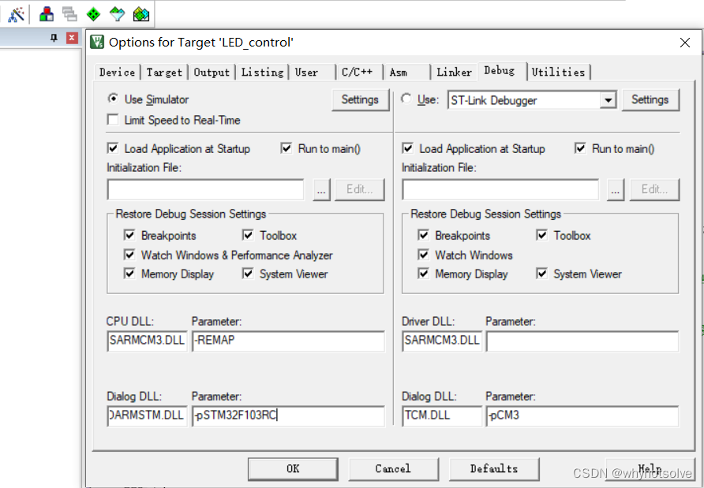Screen dimensions: 704x488
Task: Browse simulator initialization file with ... button
Action: click(321, 190)
